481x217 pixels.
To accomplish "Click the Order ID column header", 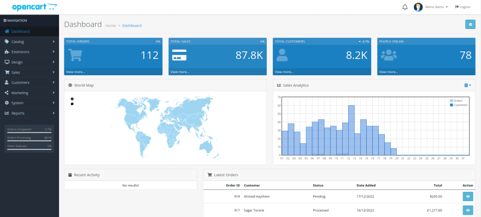I will (x=233, y=185).
